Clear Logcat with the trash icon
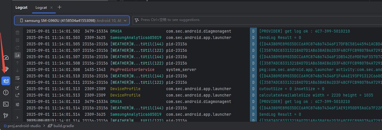382x130 pixels. click(x=17, y=33)
